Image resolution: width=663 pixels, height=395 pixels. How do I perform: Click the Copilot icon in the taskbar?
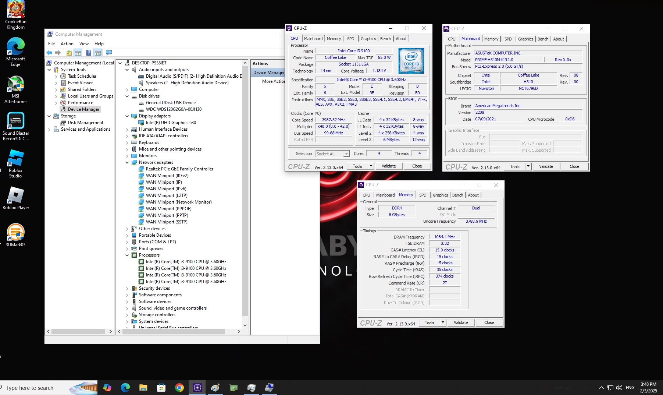click(x=107, y=388)
